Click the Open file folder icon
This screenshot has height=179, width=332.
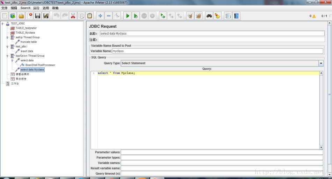(21, 16)
